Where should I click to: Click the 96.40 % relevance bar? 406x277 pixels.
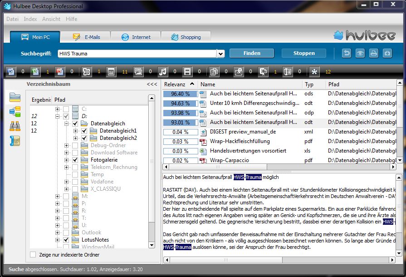click(181, 94)
